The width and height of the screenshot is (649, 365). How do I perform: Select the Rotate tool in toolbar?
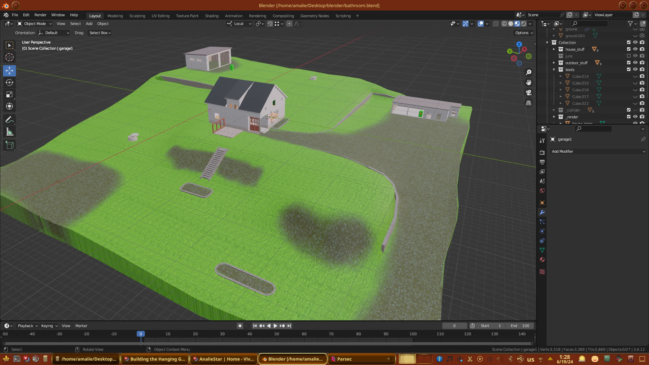click(x=9, y=82)
